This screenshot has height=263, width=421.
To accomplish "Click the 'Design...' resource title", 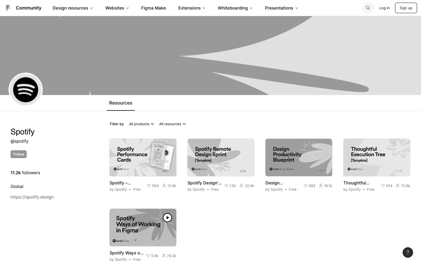I will coord(274,183).
